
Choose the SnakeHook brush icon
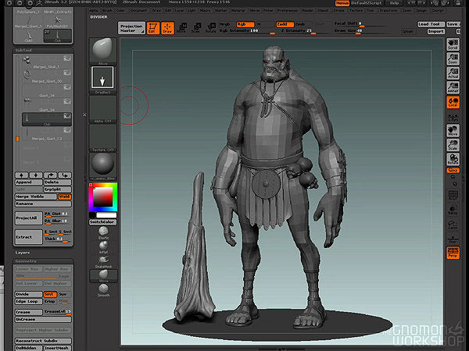click(102, 261)
